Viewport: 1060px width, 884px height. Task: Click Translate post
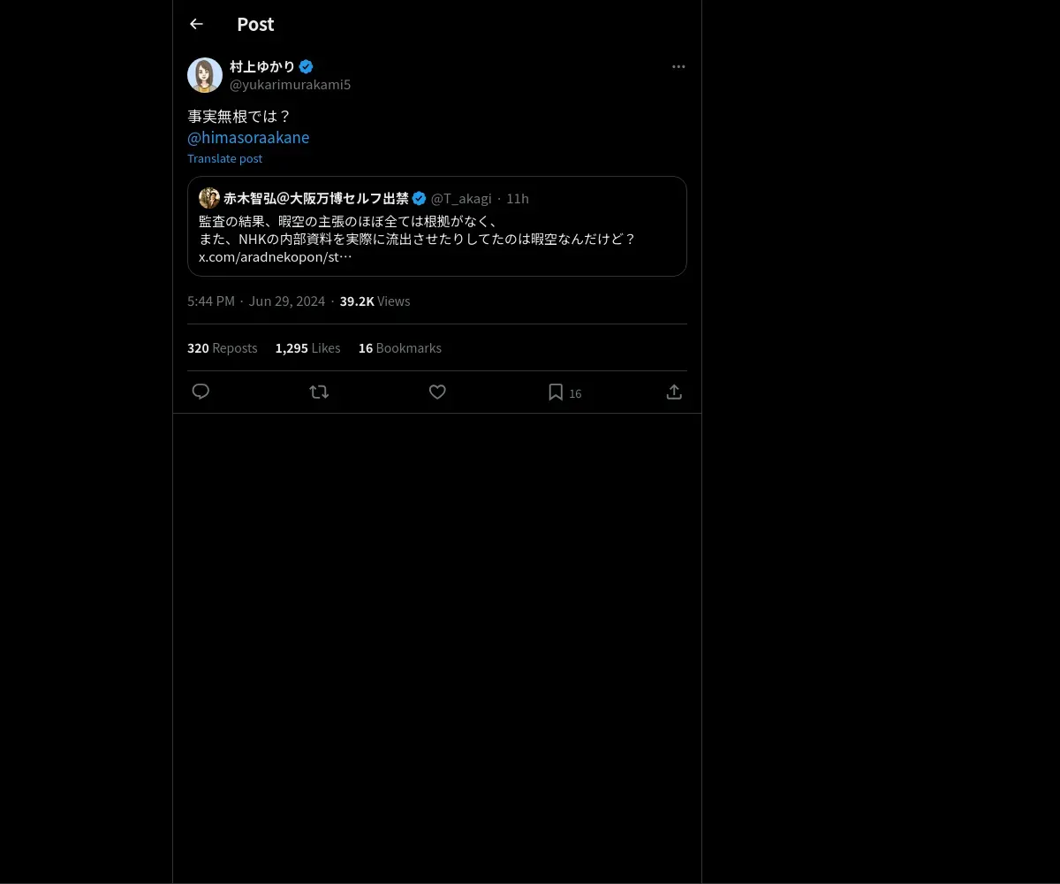[x=224, y=158]
